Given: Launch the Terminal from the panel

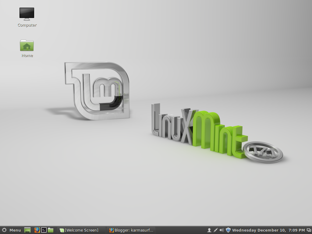Looking at the screenshot, I should [x=44, y=230].
